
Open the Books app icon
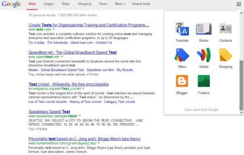point(204,29)
